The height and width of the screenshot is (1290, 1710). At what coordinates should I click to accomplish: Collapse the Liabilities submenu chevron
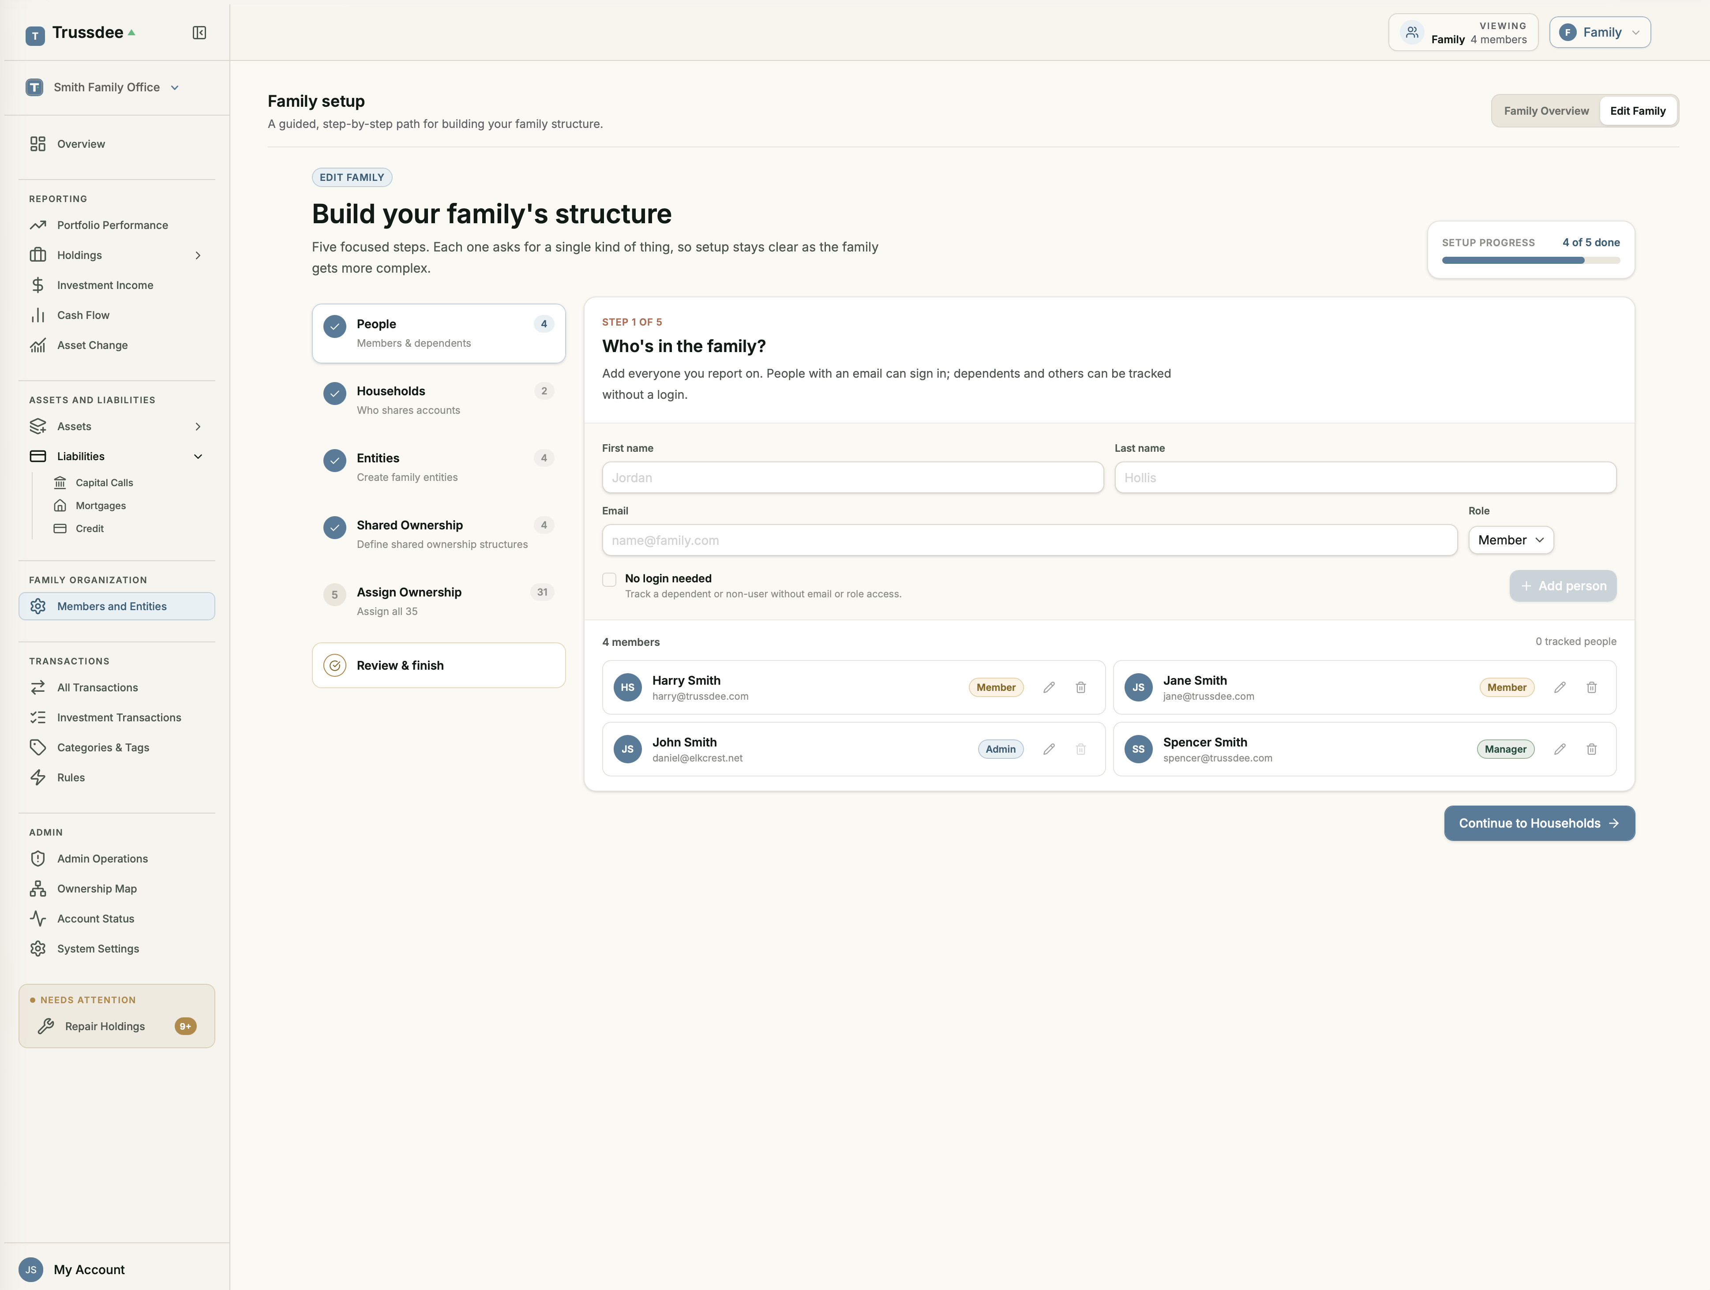coord(198,457)
